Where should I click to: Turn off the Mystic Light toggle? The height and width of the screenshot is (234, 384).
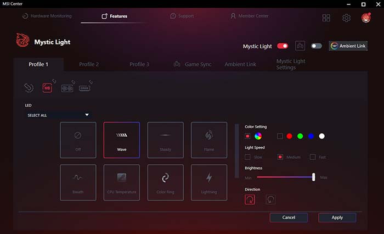(x=283, y=46)
